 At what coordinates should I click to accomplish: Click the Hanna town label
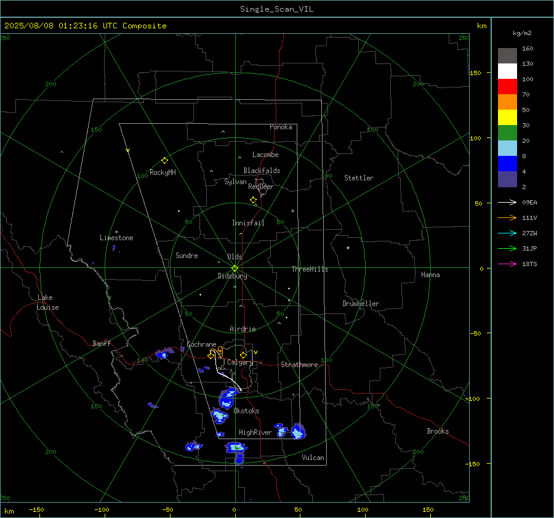click(430, 275)
